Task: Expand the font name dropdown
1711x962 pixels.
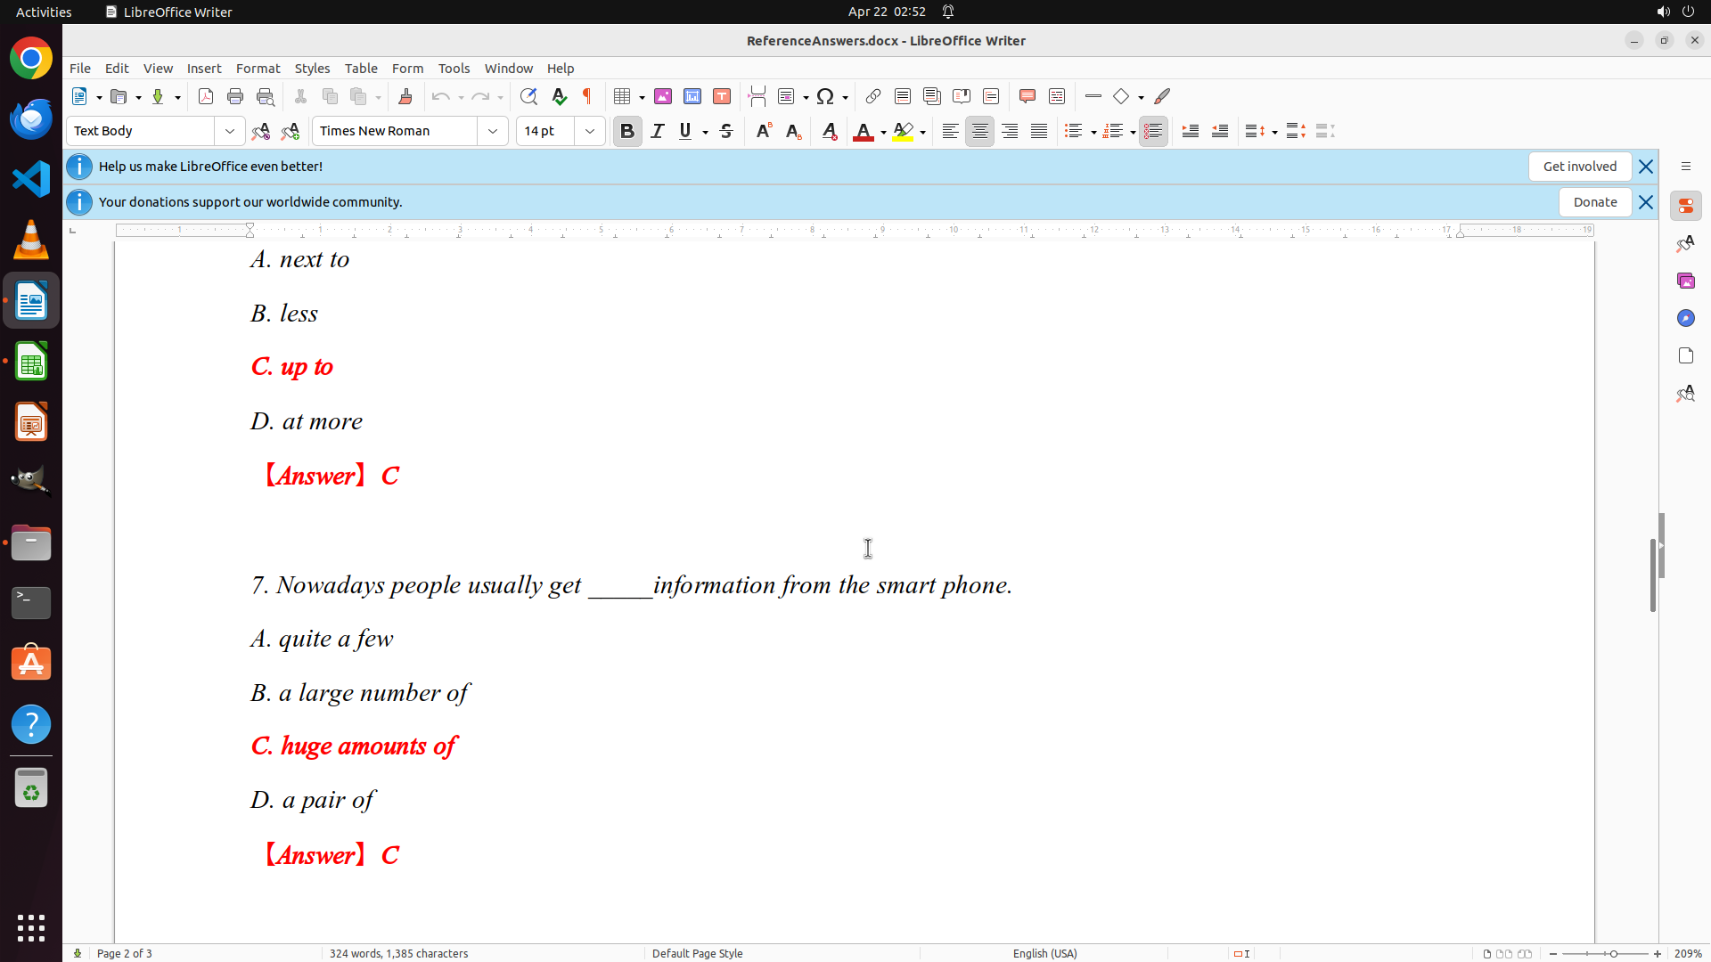Action: click(493, 131)
